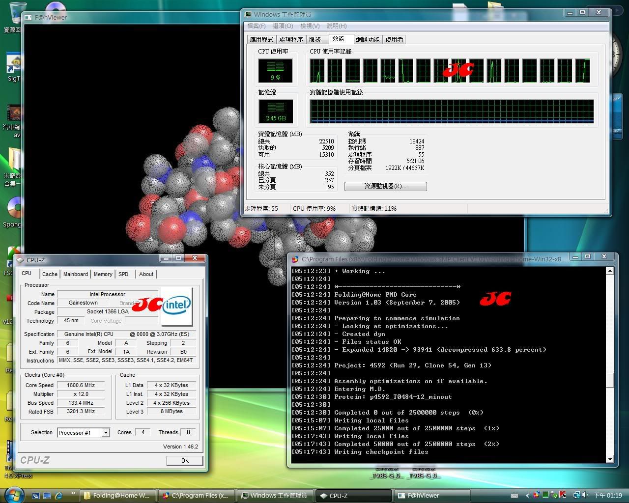Click the Gainestown code name field
Image resolution: width=629 pixels, height=503 pixels.
click(x=83, y=303)
